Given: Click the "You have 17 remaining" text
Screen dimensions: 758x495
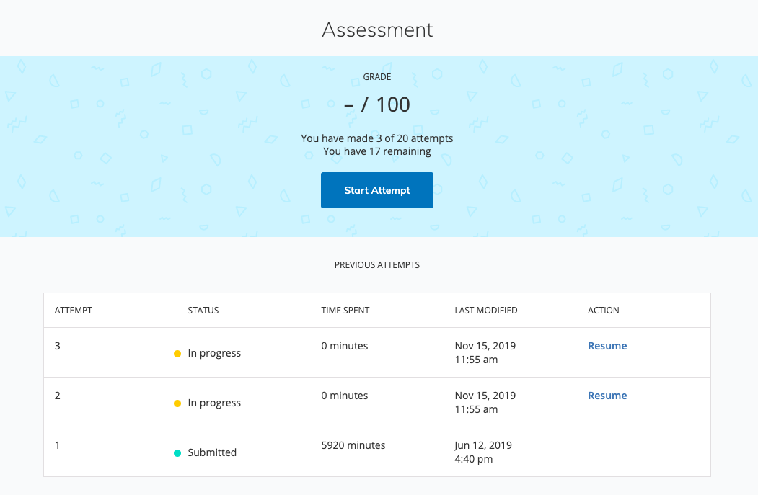Looking at the screenshot, I should (x=377, y=151).
